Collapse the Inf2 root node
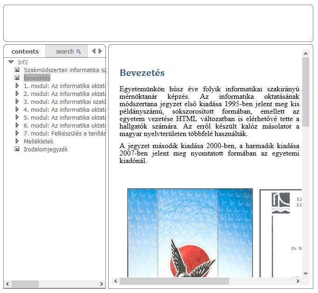Screen dimensions: 318x293 [x=11, y=62]
